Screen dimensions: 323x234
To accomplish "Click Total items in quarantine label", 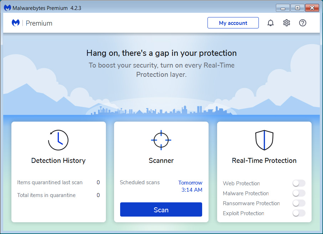I will pos(46,195).
